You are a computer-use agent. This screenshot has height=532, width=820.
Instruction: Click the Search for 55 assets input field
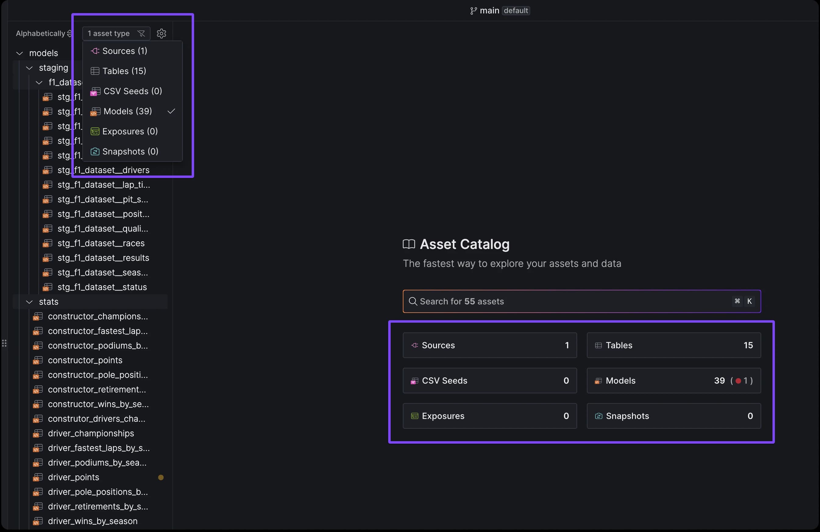[581, 301]
